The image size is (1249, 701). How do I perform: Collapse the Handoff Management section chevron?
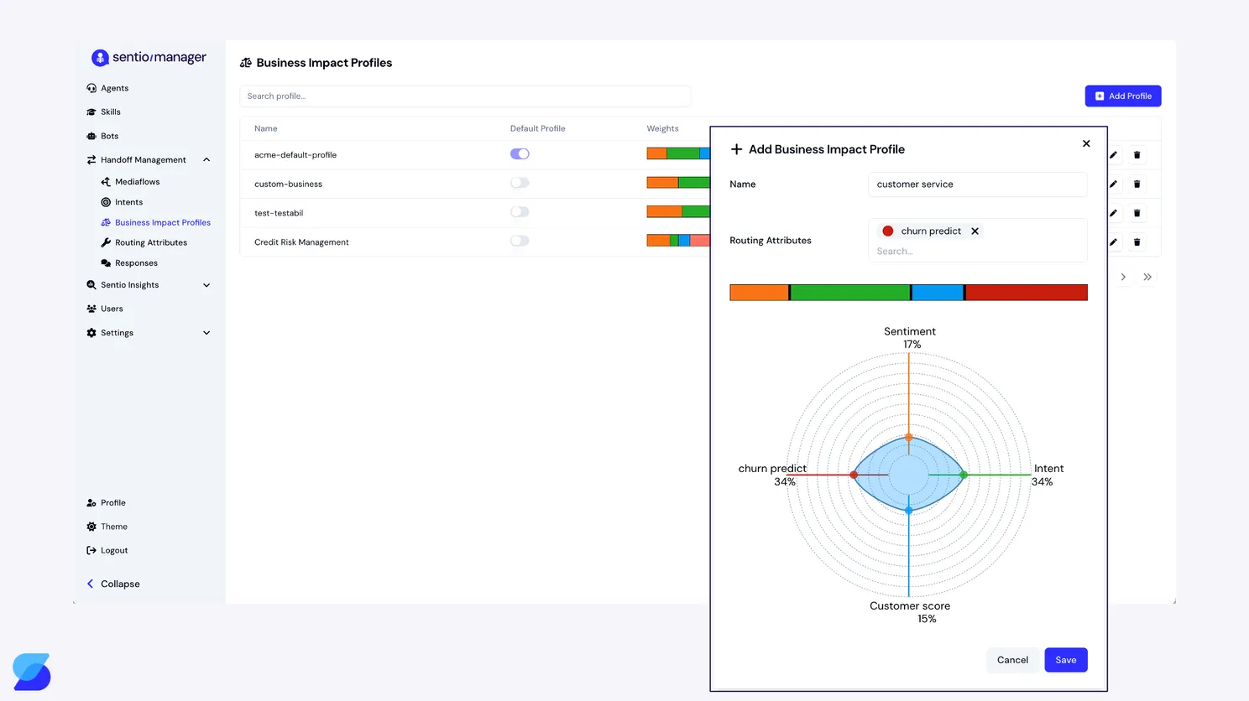click(206, 159)
